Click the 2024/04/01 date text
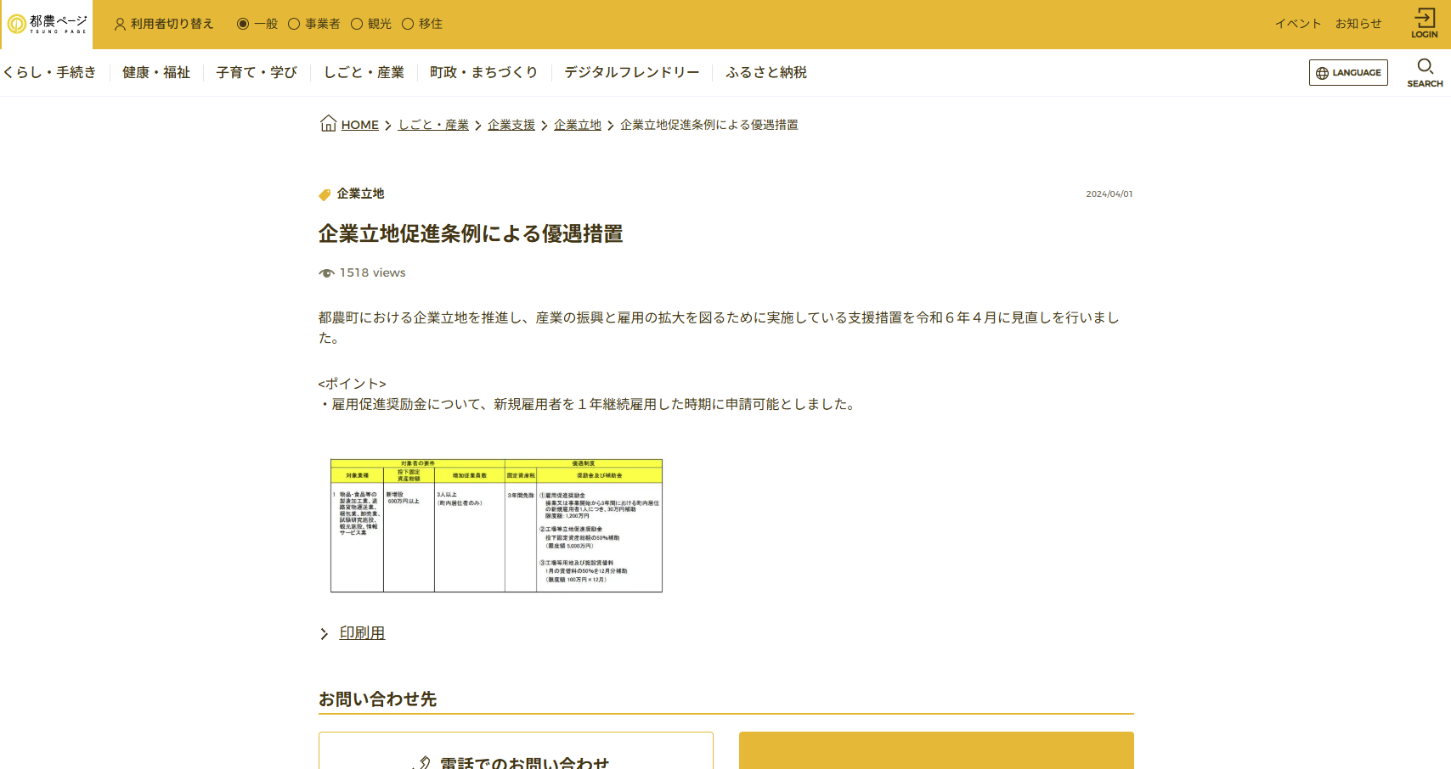 (x=1109, y=194)
